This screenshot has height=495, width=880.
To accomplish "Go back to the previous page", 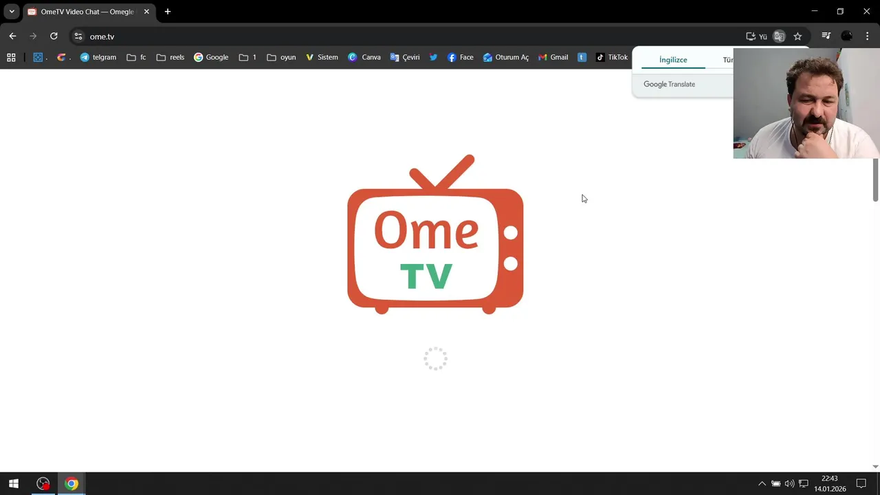I will (x=12, y=36).
